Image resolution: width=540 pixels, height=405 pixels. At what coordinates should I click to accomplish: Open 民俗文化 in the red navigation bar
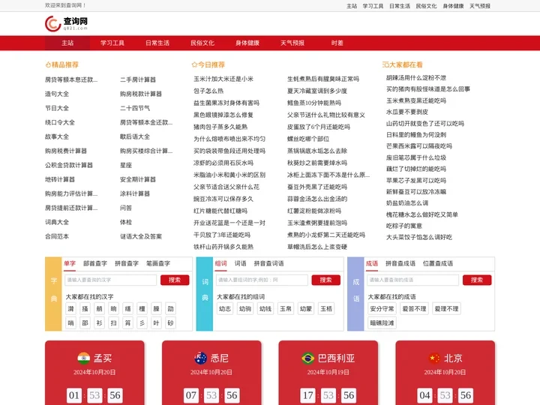tap(202, 43)
